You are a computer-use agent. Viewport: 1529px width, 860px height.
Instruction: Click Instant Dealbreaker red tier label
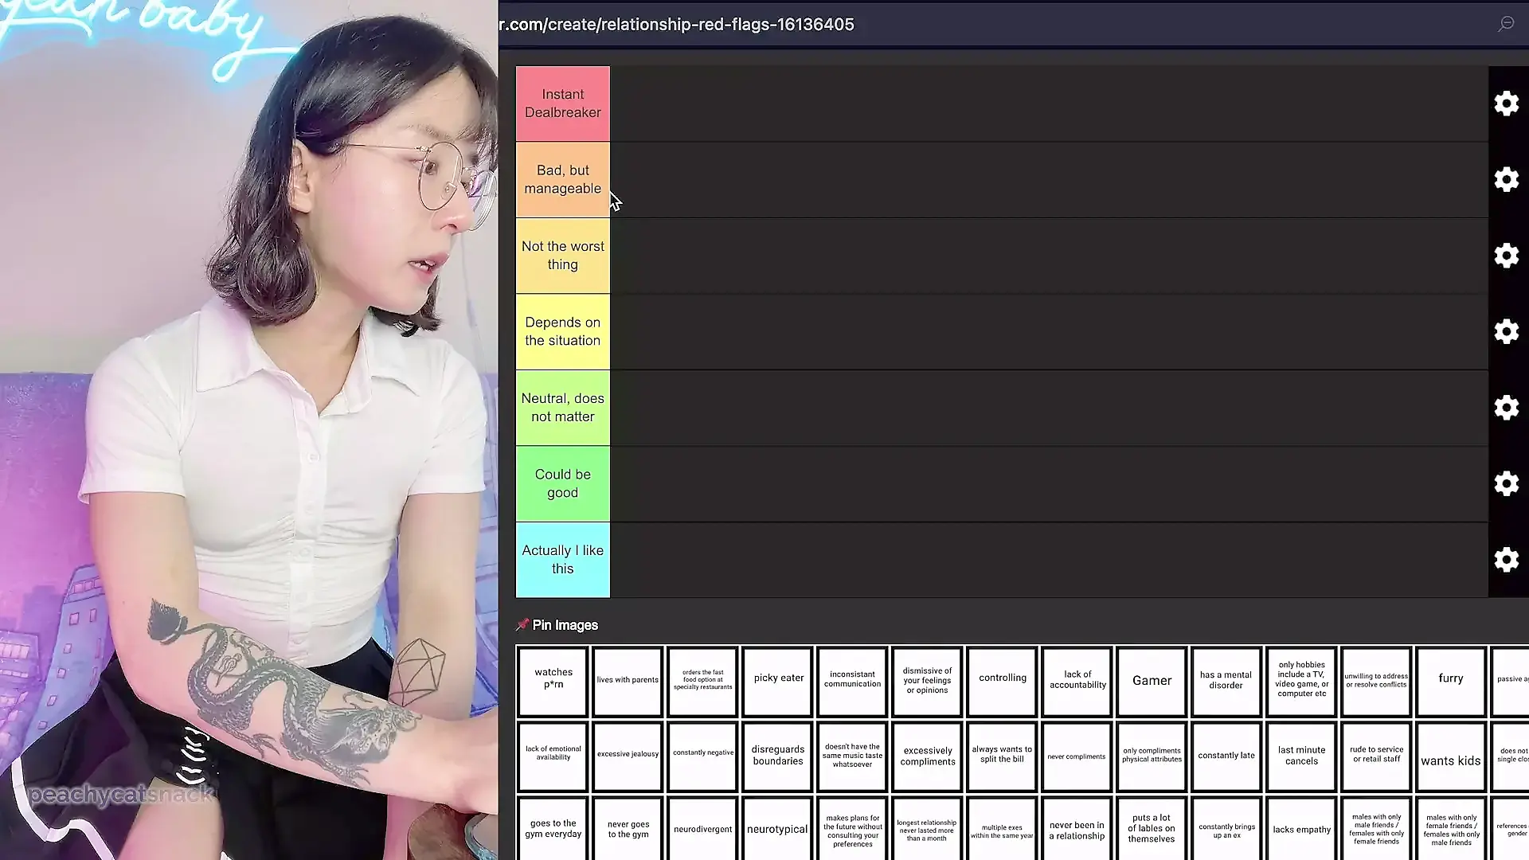562,104
